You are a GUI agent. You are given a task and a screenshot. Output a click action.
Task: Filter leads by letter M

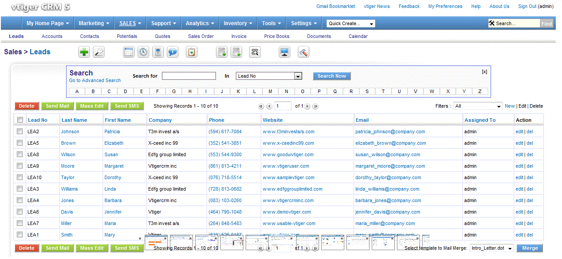[270, 92]
